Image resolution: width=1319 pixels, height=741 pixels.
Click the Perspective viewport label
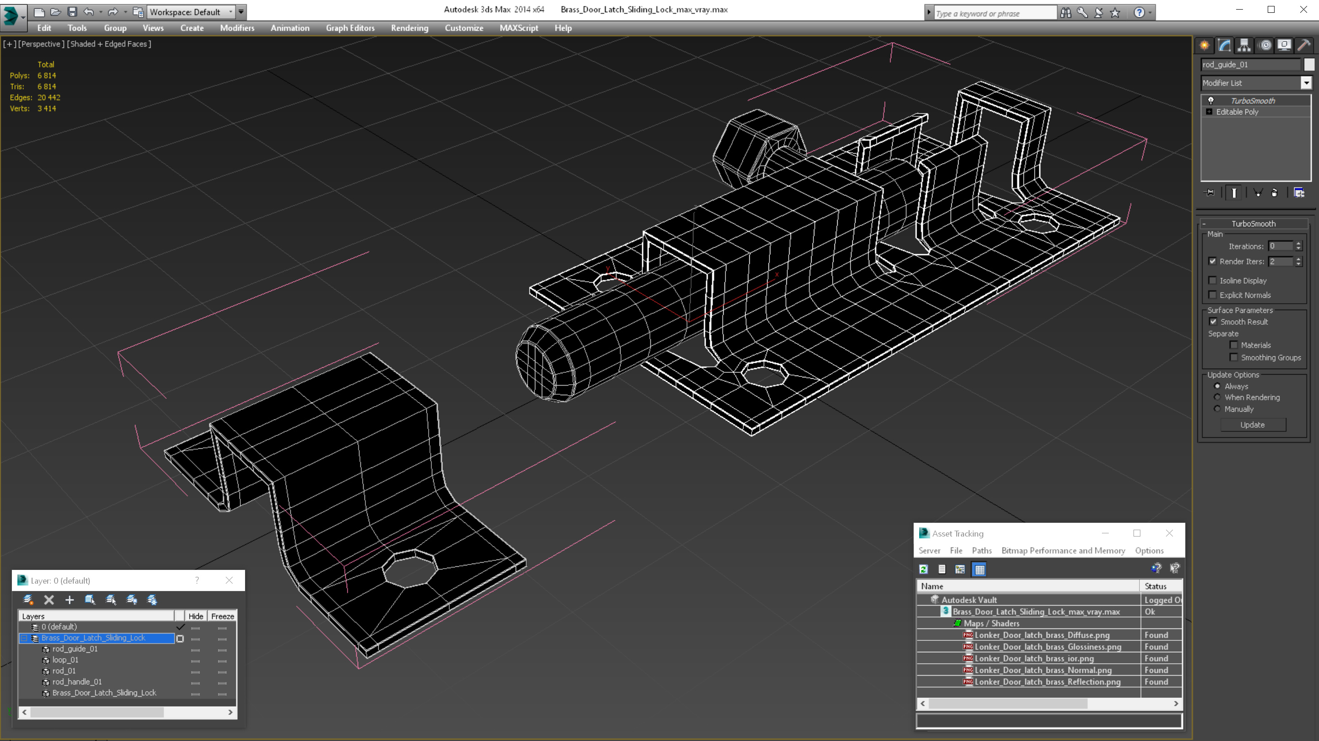(41, 44)
